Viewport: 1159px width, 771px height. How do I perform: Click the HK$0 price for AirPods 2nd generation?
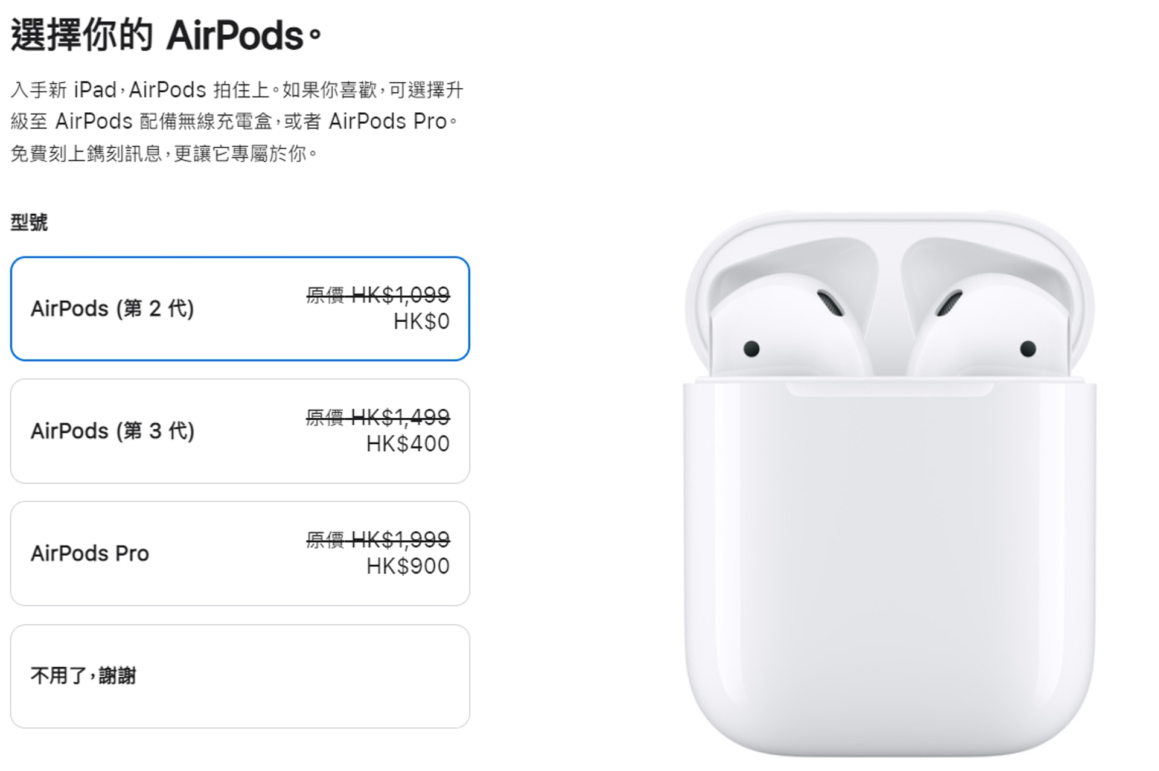click(x=421, y=322)
